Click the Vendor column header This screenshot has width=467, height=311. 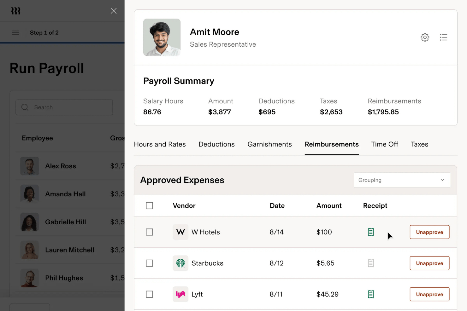click(184, 206)
